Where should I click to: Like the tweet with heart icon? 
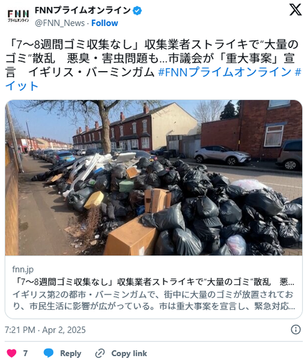click(11, 353)
